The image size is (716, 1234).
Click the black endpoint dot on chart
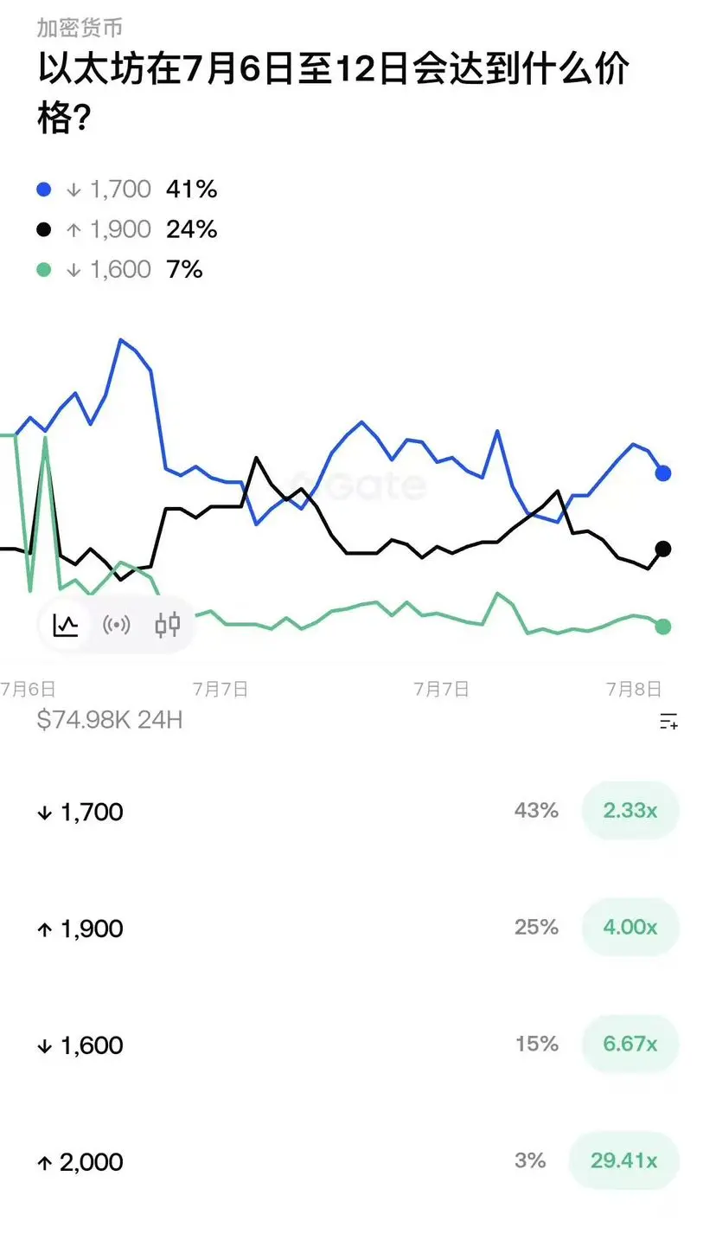[x=663, y=549]
